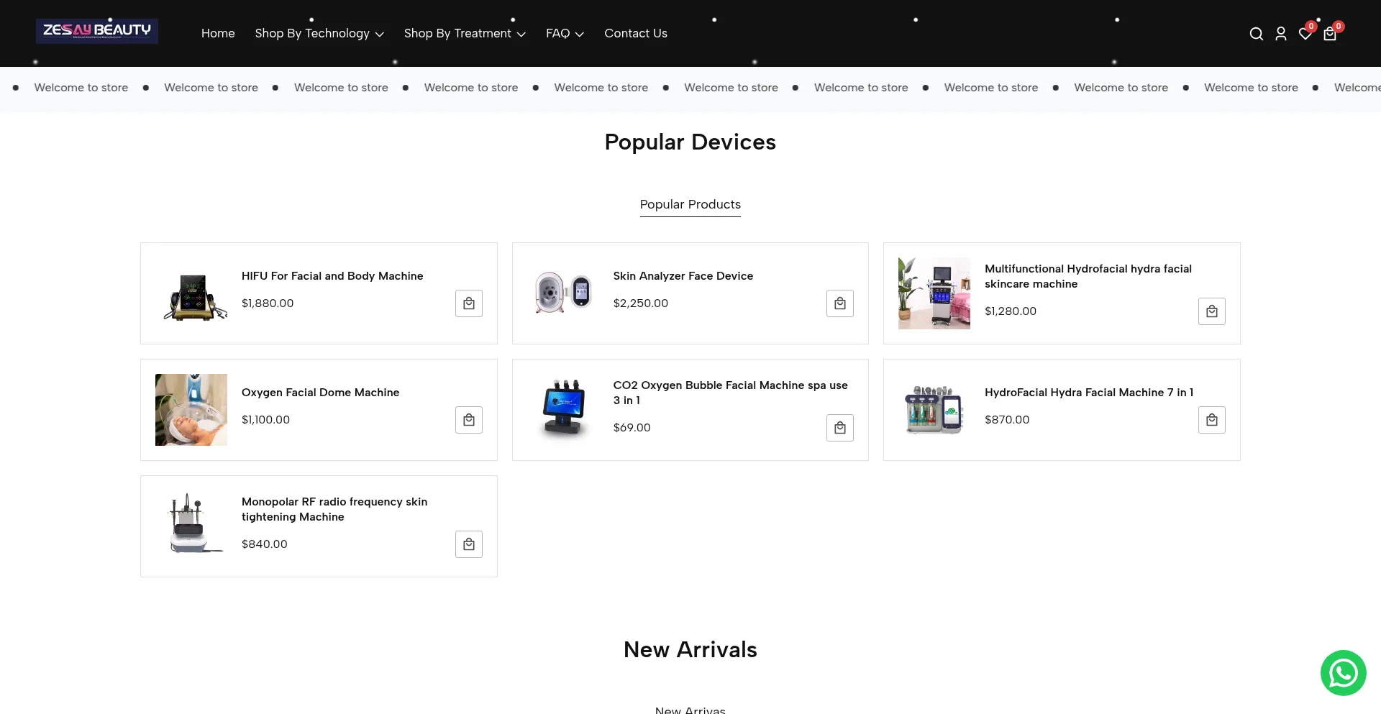
Task: Open WhatsApp chat button
Action: point(1343,673)
